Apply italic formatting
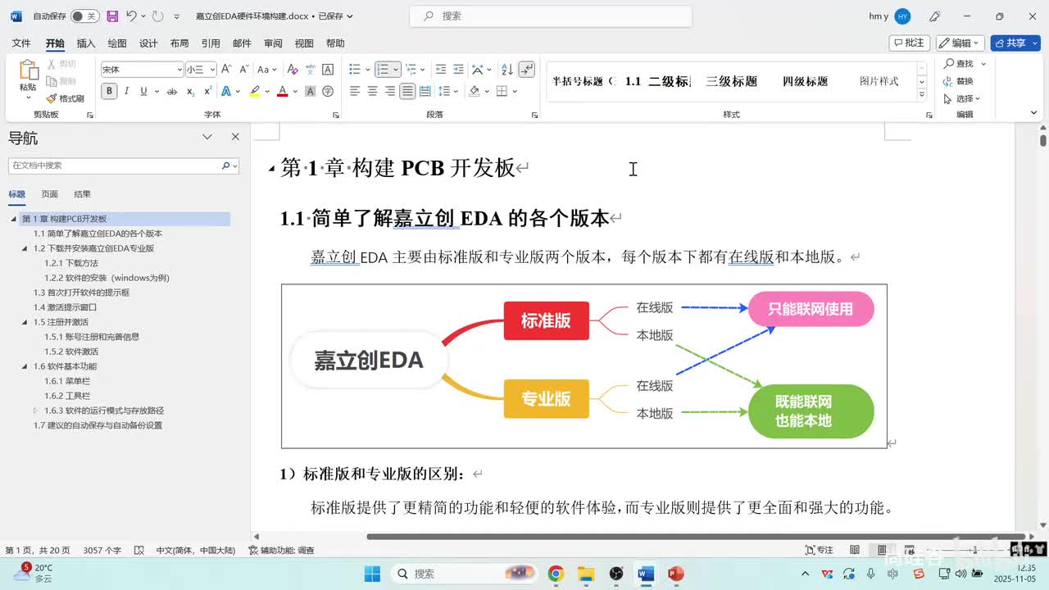1049x590 pixels. click(x=126, y=91)
